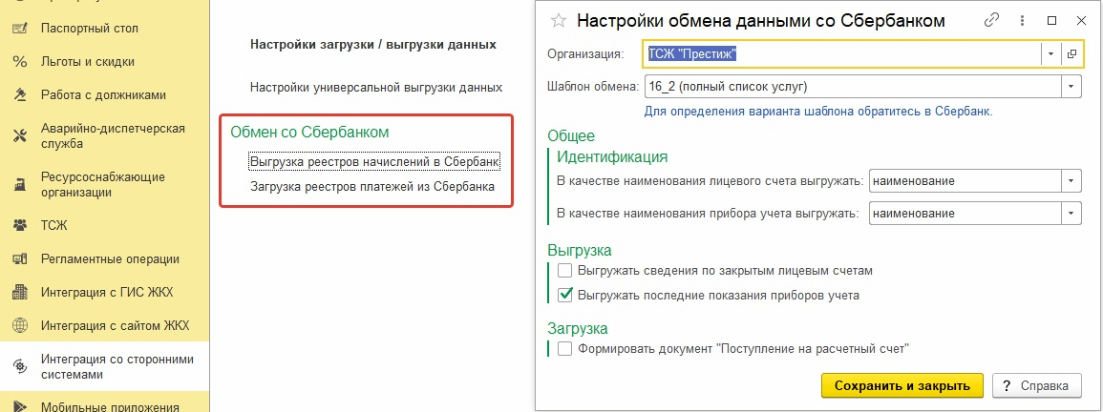Click the Общее group heading

click(571, 135)
